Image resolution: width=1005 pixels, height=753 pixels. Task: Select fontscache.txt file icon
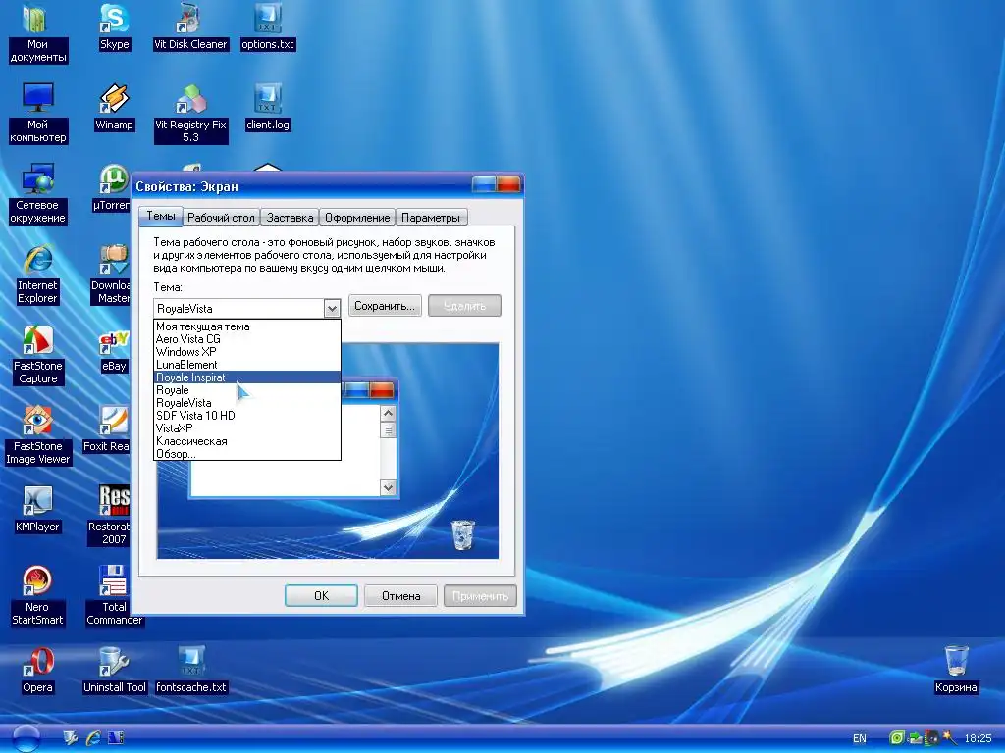(x=191, y=671)
